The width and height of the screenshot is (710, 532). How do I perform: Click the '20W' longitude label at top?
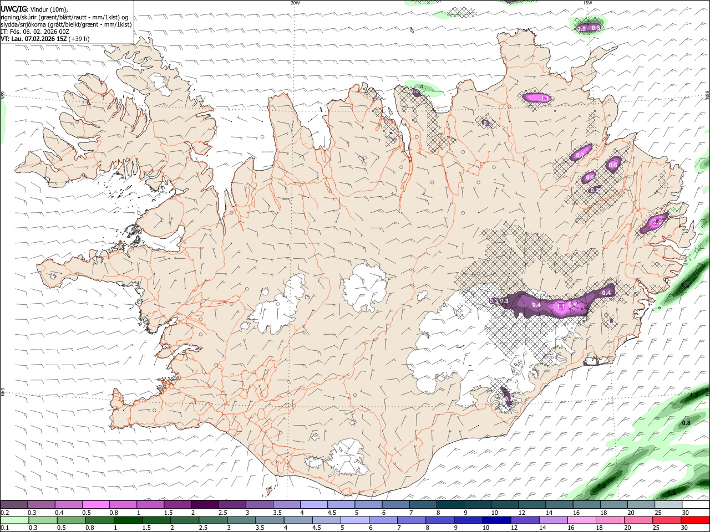pyautogui.click(x=295, y=3)
